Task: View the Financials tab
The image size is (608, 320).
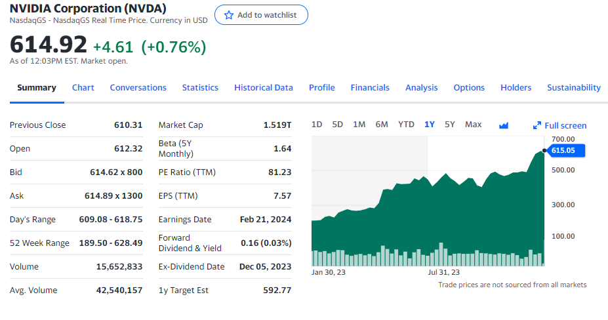Action: click(x=370, y=88)
